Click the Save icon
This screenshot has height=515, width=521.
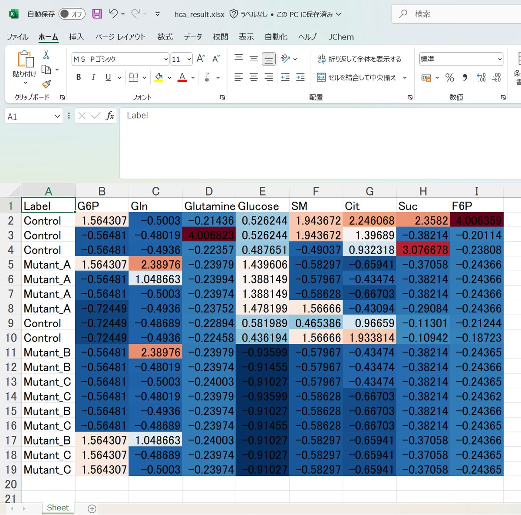point(96,13)
